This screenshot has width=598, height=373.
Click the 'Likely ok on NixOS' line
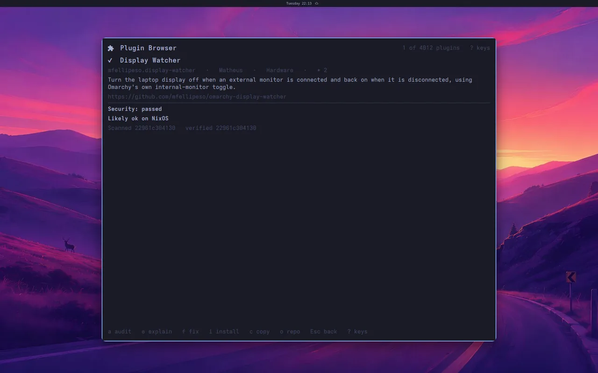[138, 118]
